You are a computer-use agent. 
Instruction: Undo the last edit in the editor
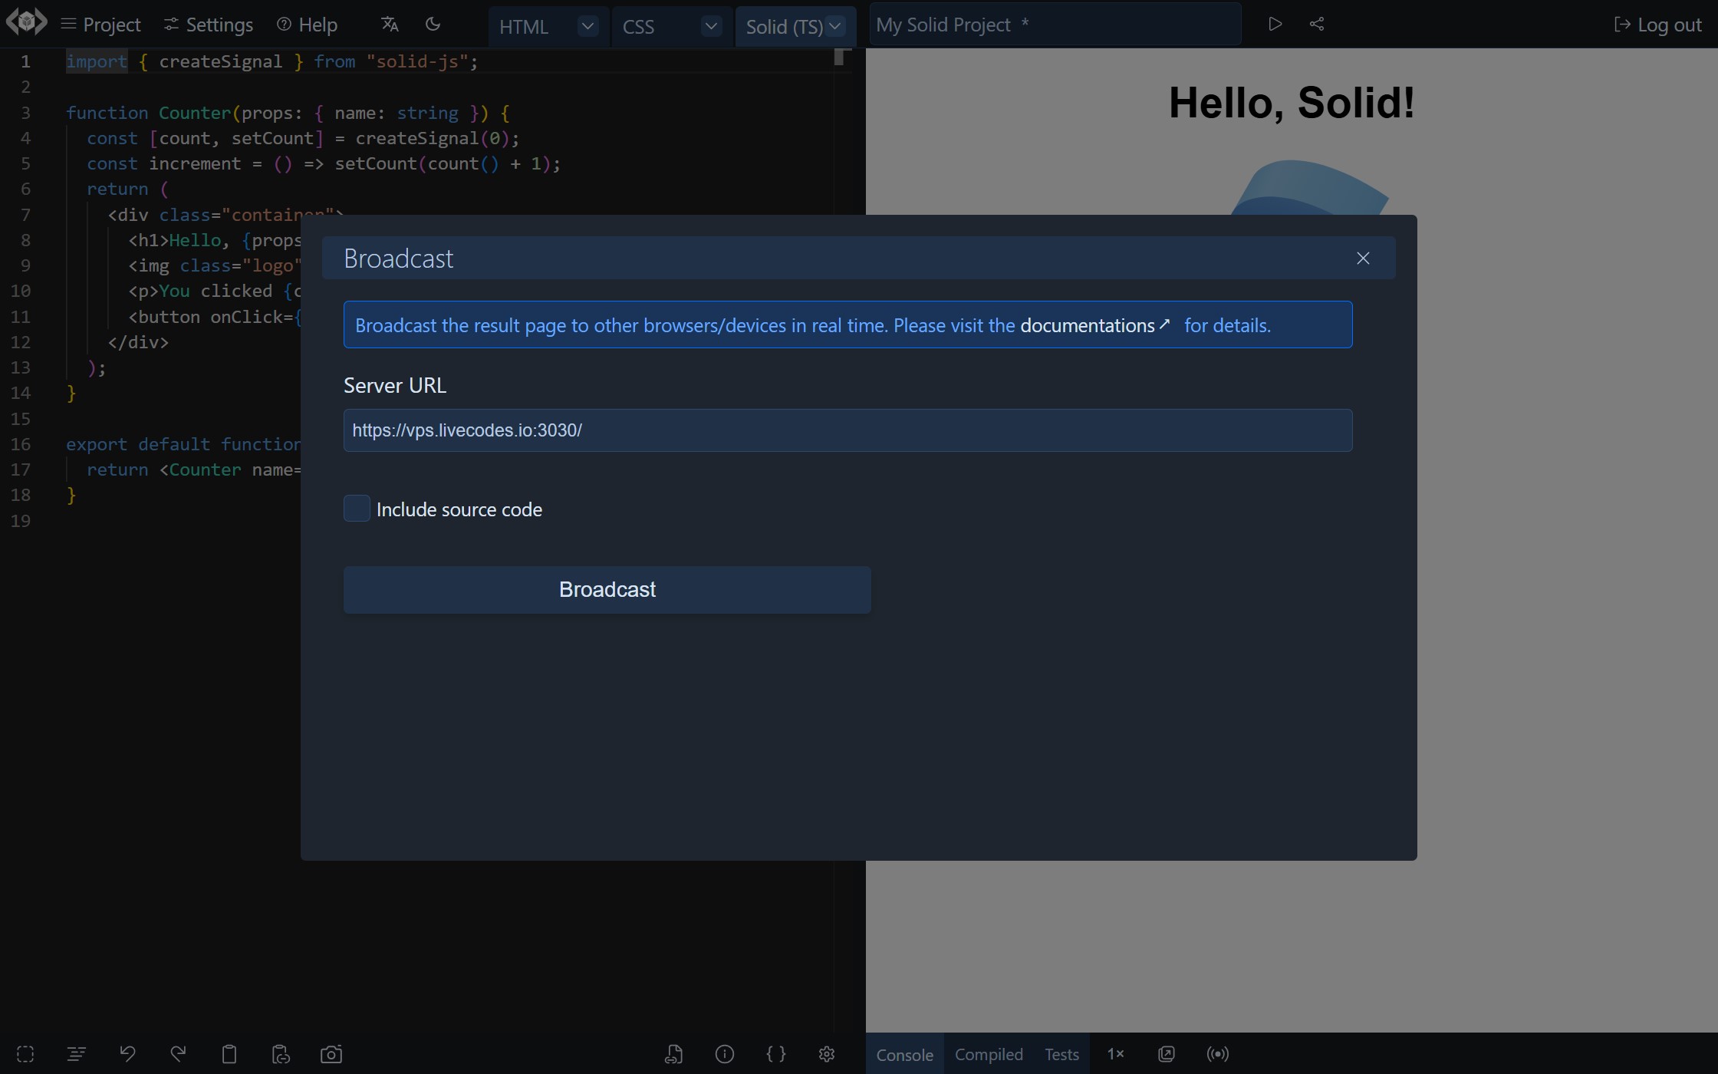(128, 1054)
